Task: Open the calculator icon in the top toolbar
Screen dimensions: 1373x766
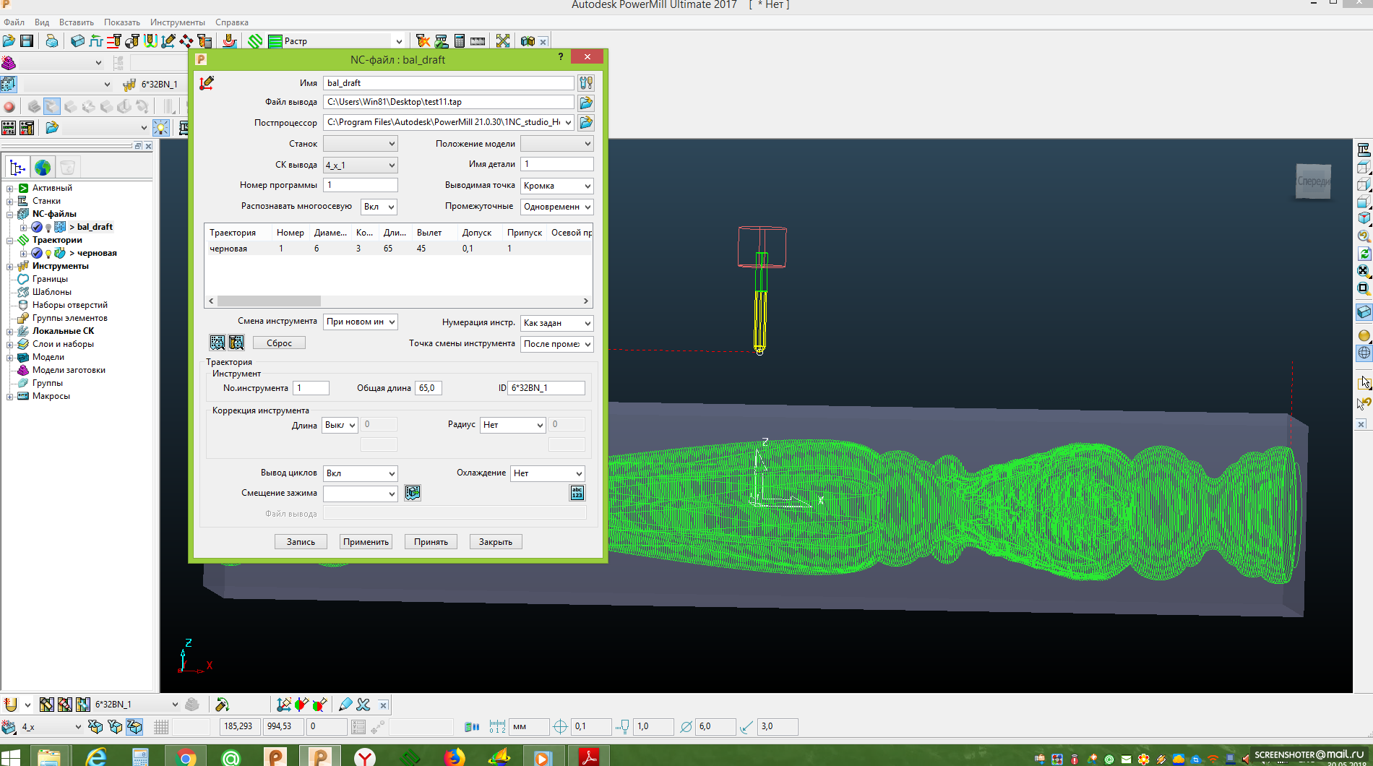Action: click(459, 41)
